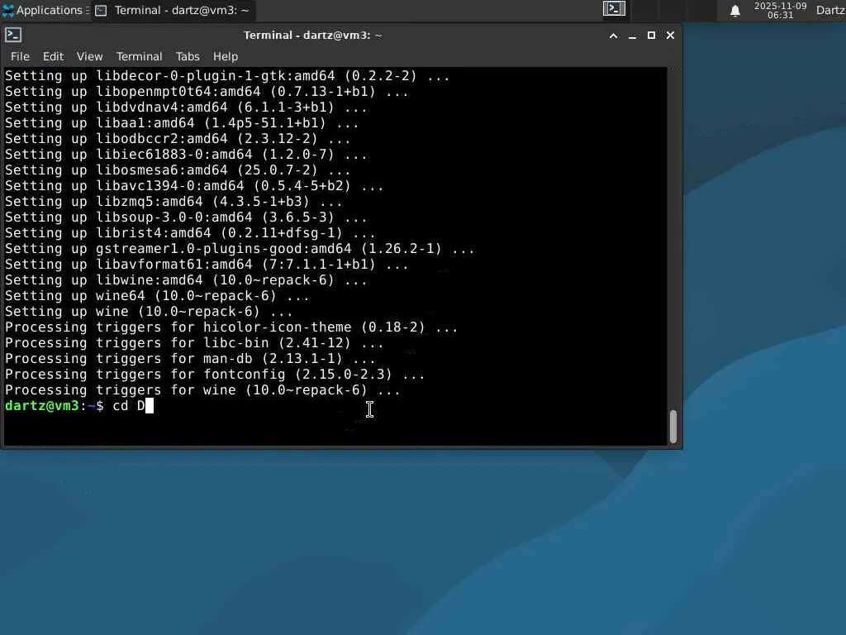Click the 'Setting up libdecor-0-plugin-1-gtk' line
This screenshot has height=635, width=846.
click(x=227, y=75)
